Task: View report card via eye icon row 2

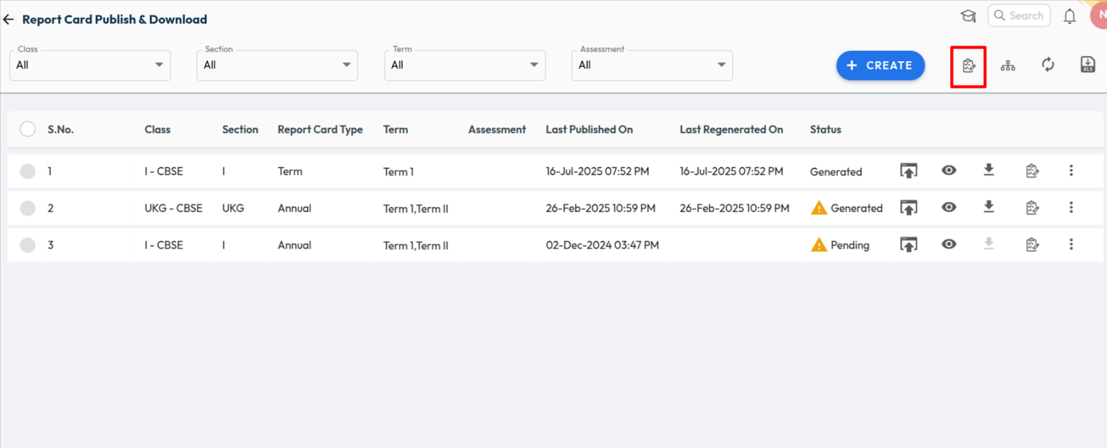Action: [x=949, y=207]
